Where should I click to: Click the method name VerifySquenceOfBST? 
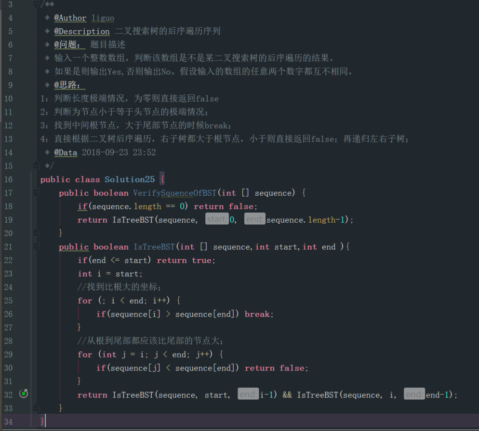[x=175, y=193]
